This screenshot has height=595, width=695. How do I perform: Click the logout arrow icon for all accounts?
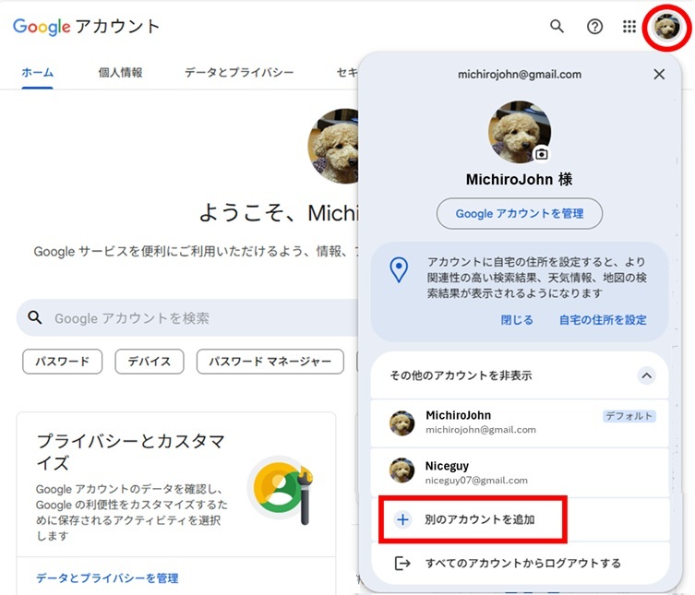[402, 563]
